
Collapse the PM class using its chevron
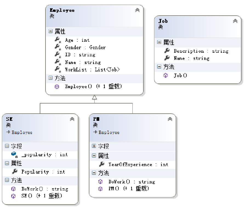[x=170, y=119]
